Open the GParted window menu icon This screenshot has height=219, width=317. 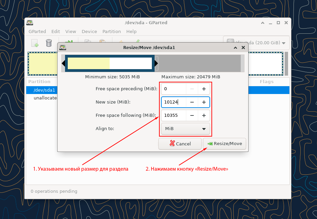(30, 22)
